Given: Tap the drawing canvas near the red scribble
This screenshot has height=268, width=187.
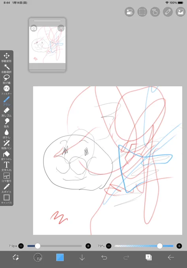Looking at the screenshot, I should pyautogui.click(x=59, y=218).
